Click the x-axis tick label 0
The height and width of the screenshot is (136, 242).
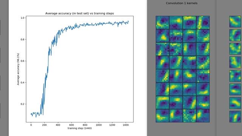pyautogui.click(x=31, y=125)
